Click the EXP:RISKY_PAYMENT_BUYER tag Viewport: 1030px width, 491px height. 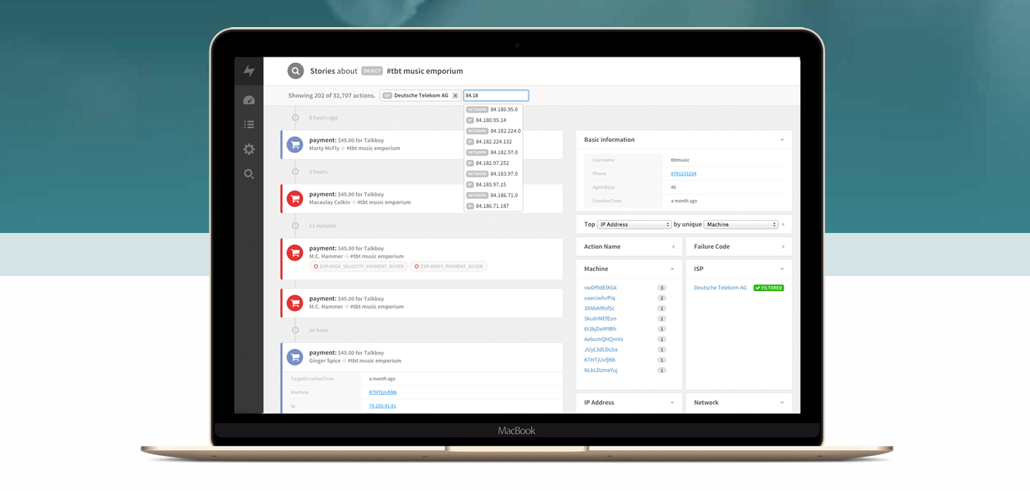449,267
